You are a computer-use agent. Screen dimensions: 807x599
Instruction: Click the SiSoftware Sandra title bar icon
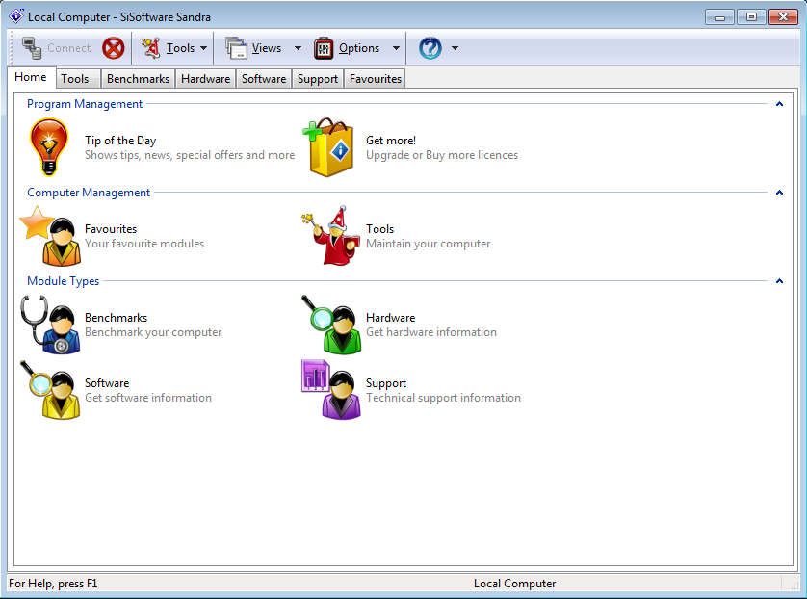[16, 16]
